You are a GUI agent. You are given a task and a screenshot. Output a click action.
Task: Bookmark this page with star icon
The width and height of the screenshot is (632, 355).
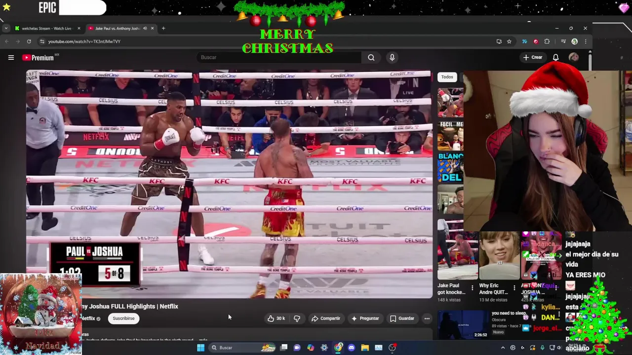click(509, 41)
